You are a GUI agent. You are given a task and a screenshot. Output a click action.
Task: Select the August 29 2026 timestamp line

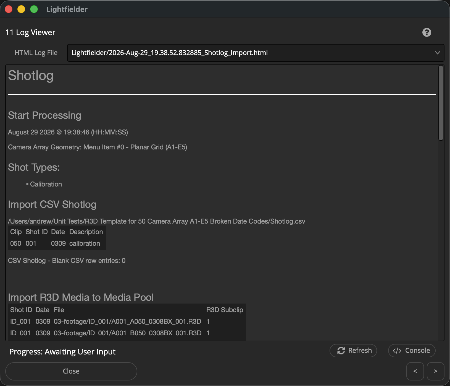pyautogui.click(x=68, y=132)
